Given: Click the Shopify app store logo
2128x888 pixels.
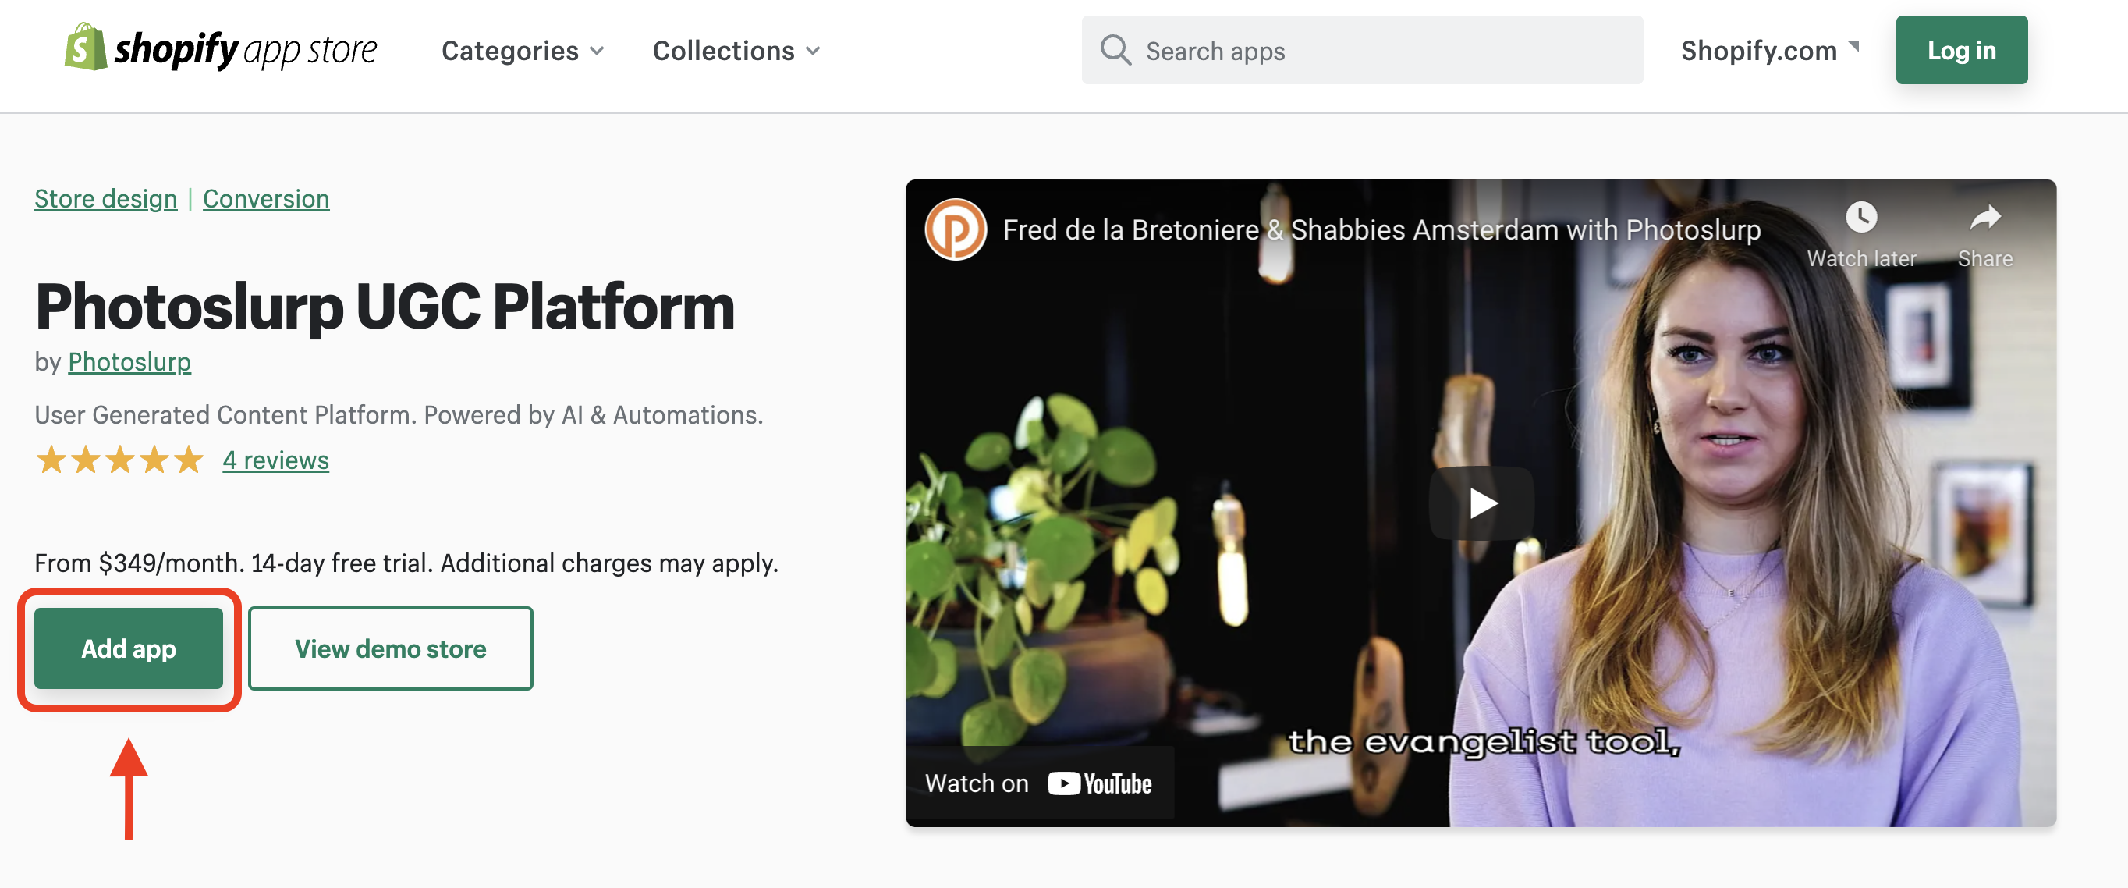Looking at the screenshot, I should click(x=221, y=48).
